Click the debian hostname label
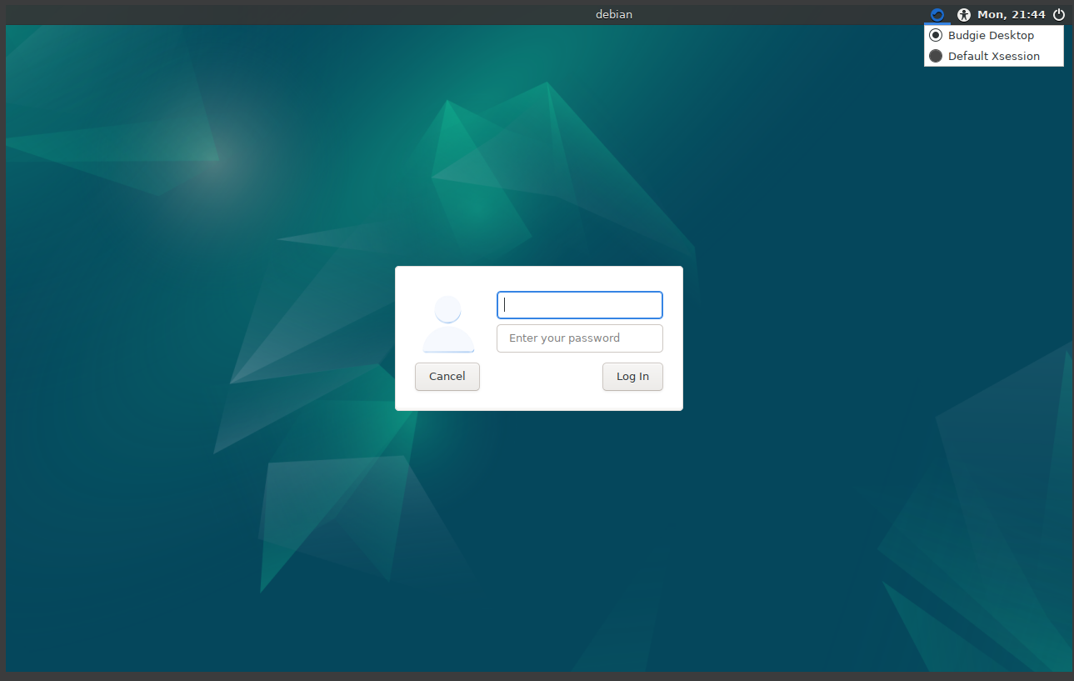This screenshot has height=681, width=1074. [614, 14]
